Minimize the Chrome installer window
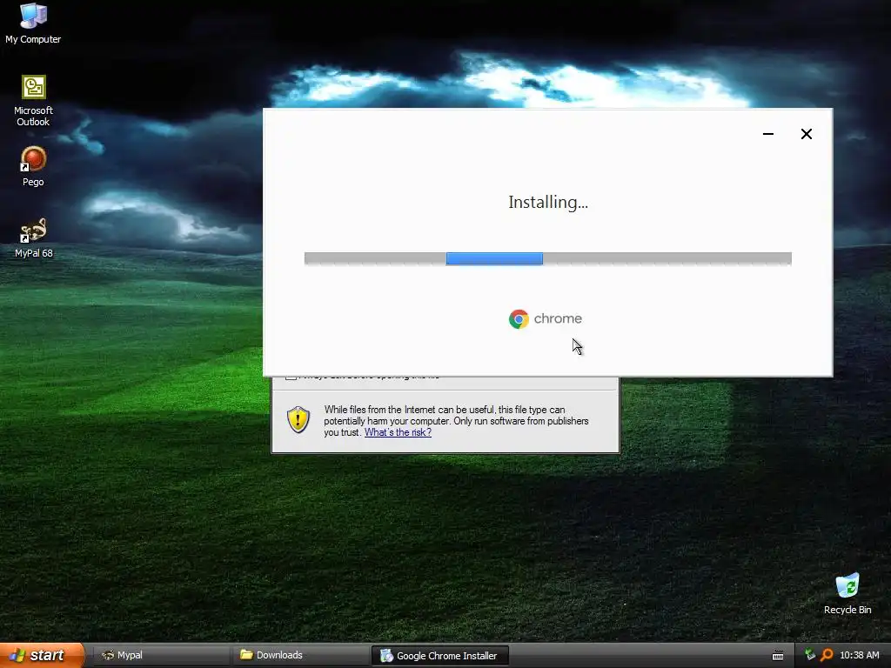Viewport: 891px width, 668px height. (768, 134)
